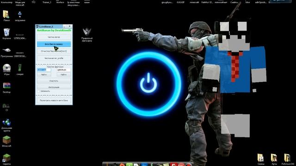Click the Чистка server_profile button
The image size is (296, 166).
pyautogui.click(x=54, y=58)
